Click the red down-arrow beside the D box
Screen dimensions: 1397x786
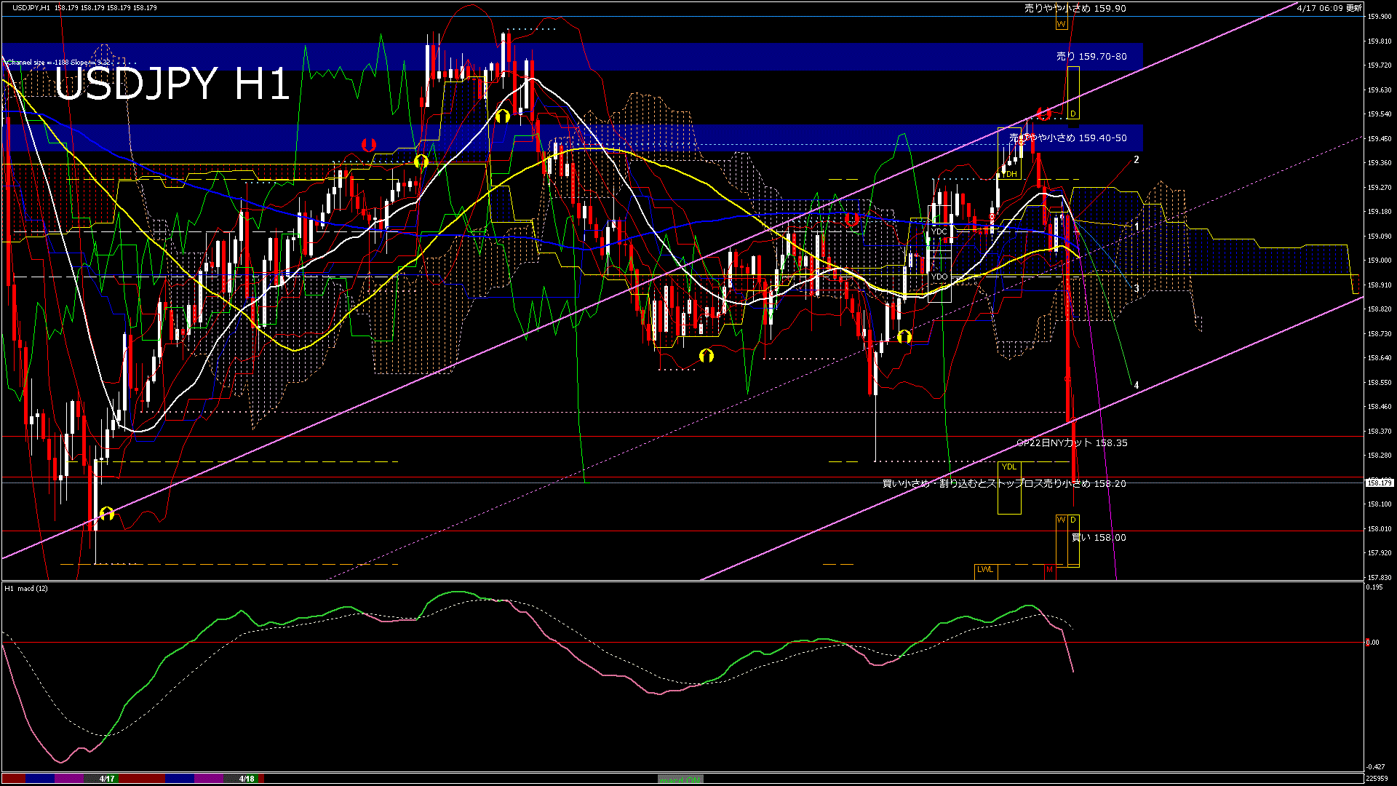[x=1044, y=114]
